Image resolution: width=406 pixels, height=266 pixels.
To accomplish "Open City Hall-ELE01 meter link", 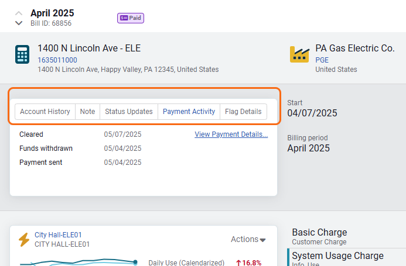I will 57,235.
